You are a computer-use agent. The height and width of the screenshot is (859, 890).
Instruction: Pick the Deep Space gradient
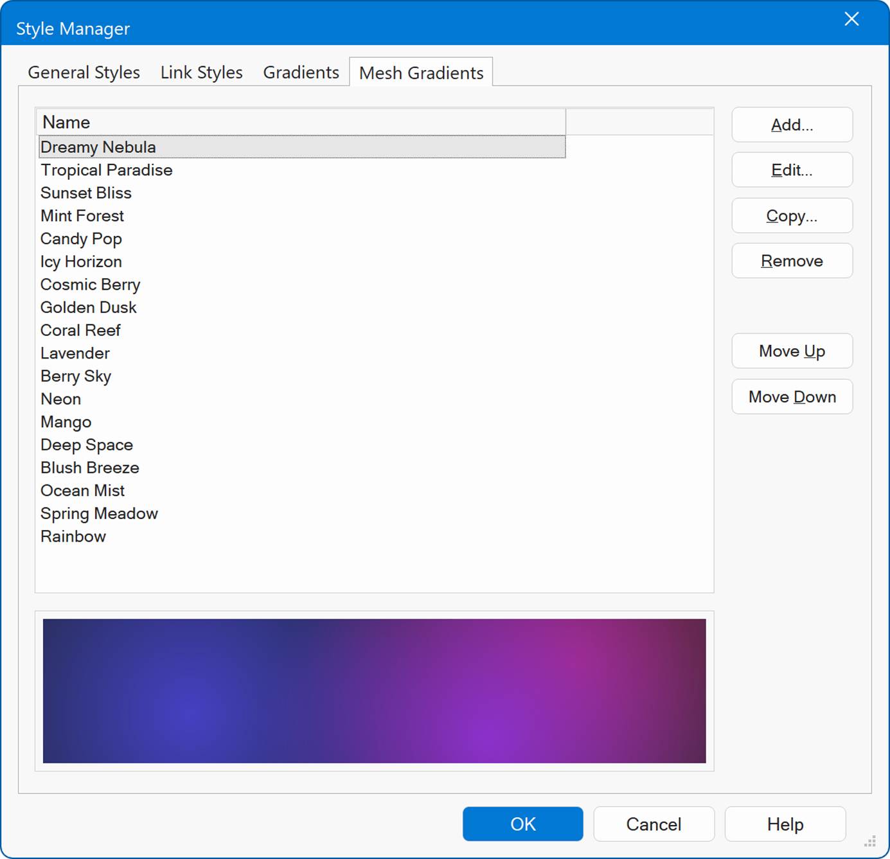tap(87, 445)
